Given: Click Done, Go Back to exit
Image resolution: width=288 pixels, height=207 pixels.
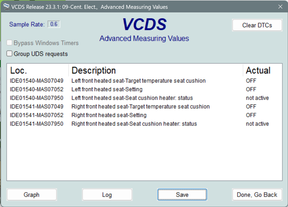Looking at the screenshot, I should coord(257,195).
